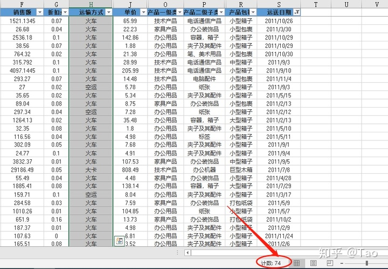This screenshot has width=388, height=269.
Task: Select column O header
Action: (165, 4)
